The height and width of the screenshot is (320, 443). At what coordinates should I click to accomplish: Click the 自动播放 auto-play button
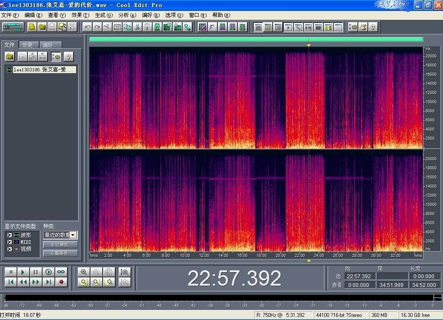60,245
